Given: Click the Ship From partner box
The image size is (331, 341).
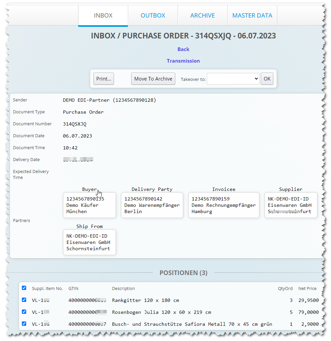Looking at the screenshot, I should pos(89,242).
